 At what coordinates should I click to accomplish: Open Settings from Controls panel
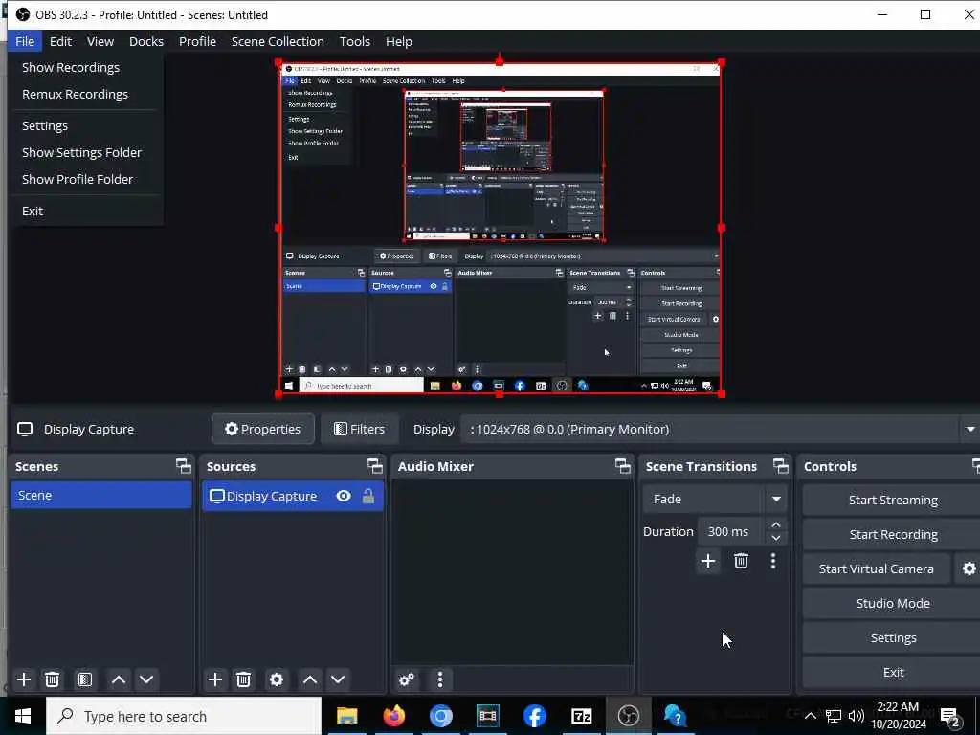pos(893,637)
